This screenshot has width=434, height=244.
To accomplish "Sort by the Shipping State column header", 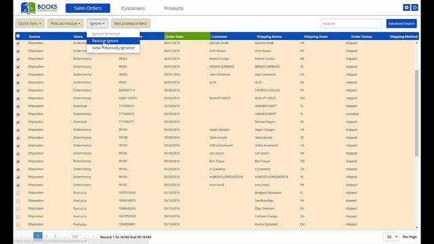I will pos(316,37).
